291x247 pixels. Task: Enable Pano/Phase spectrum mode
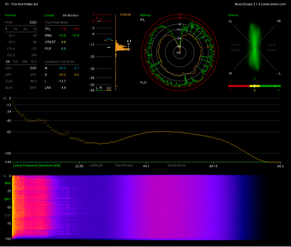click(x=124, y=165)
